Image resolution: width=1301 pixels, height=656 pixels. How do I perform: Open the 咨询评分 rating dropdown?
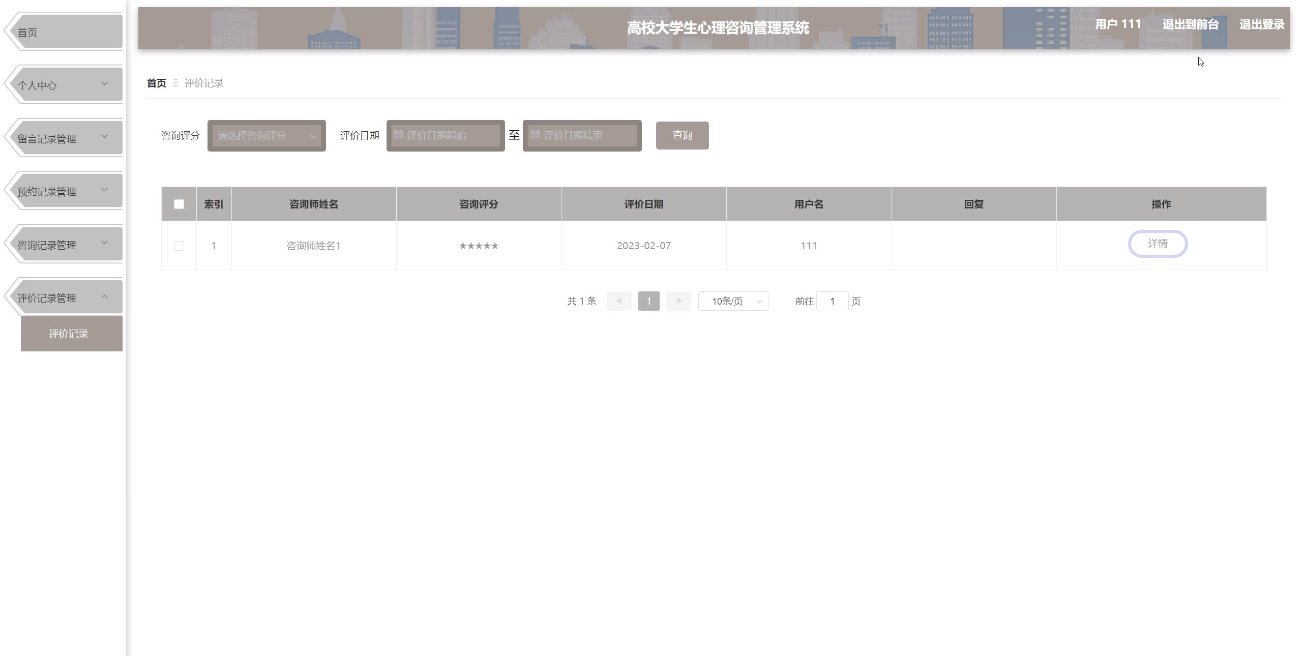[267, 135]
